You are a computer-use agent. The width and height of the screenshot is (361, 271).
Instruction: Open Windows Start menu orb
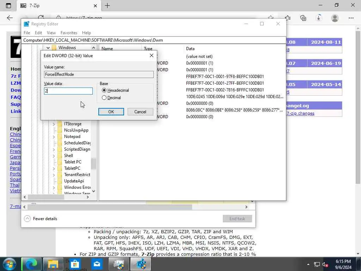coord(10,264)
